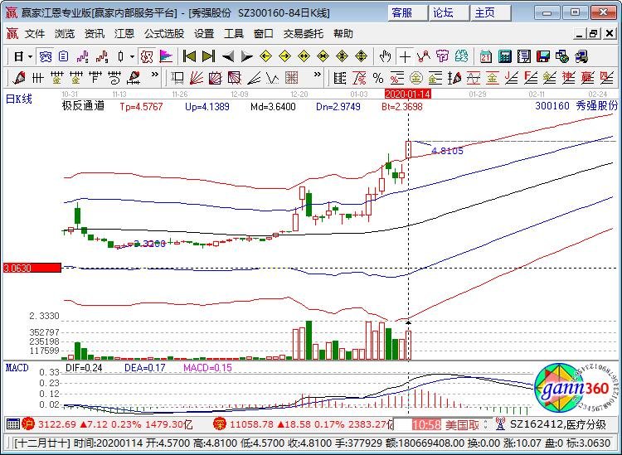The width and height of the screenshot is (622, 455).
Task: Click the SZ162412 医疗分级 status text
Action: 558,425
